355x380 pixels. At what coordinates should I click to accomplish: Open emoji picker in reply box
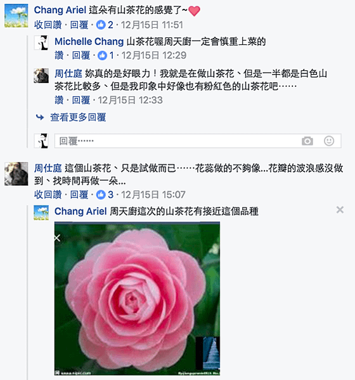tap(329, 141)
